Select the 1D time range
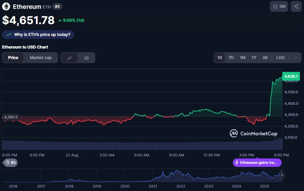304x191 pixels. 220,58
